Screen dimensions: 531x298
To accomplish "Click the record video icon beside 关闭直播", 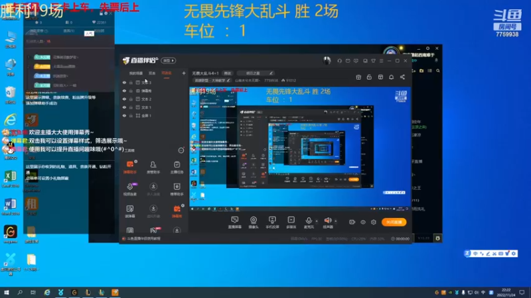I will 352,222.
